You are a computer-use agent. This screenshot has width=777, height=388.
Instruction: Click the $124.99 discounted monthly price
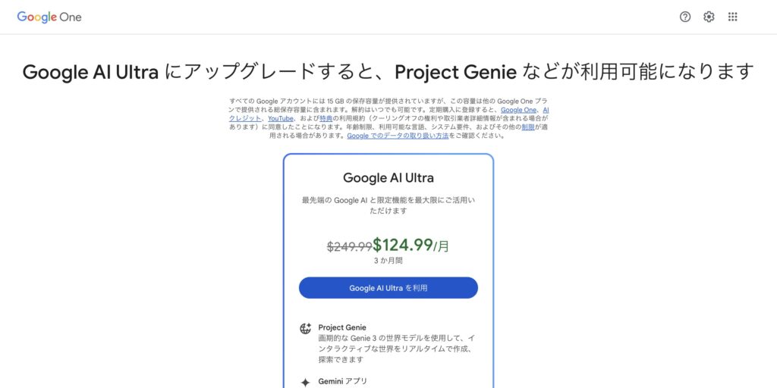pos(402,245)
